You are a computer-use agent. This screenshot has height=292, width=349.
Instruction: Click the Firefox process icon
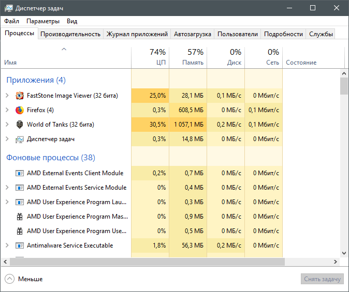click(x=20, y=110)
